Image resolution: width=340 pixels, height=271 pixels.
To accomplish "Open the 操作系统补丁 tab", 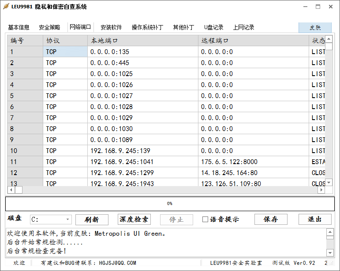I will point(147,27).
